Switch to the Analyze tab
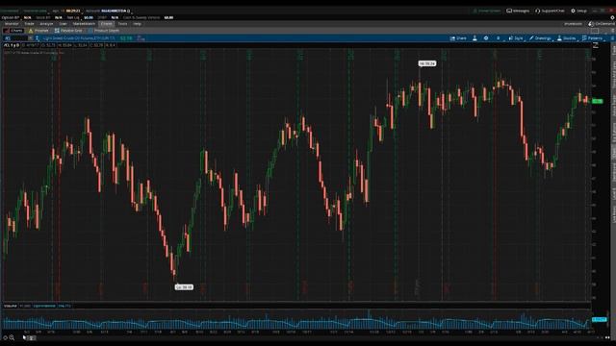Screen dimensions: 616x346 46,24
